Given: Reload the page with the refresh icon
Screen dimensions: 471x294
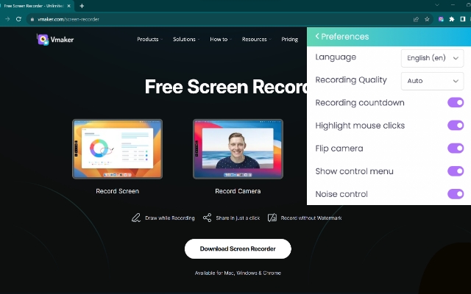Looking at the screenshot, I should click(19, 18).
